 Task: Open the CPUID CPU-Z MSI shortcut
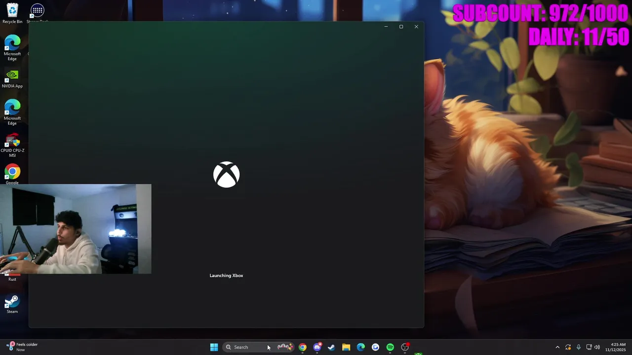click(12, 145)
